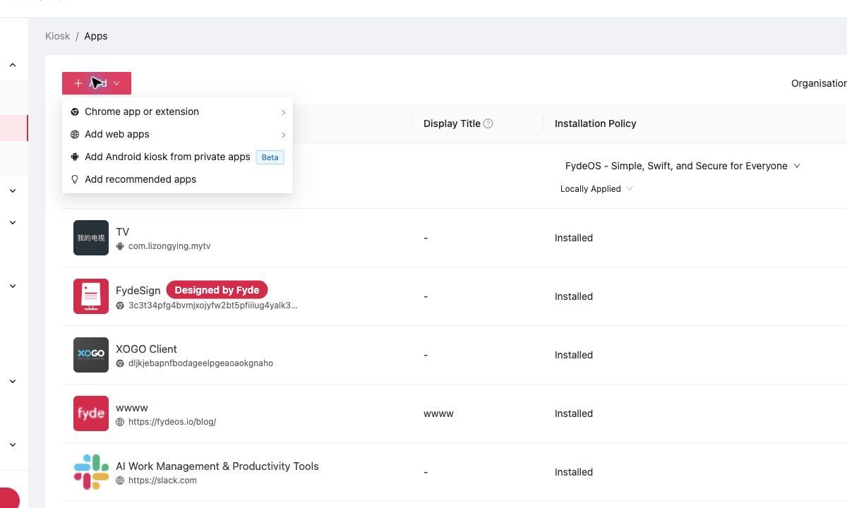Click the chevron arrow on Chrome app or extension
This screenshot has width=847, height=508.
point(283,112)
